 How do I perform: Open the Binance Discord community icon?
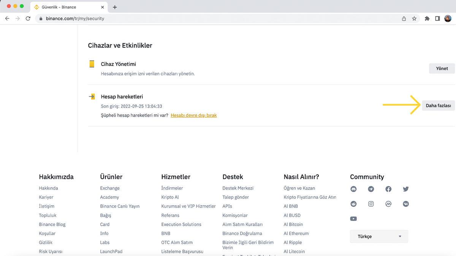(353, 189)
